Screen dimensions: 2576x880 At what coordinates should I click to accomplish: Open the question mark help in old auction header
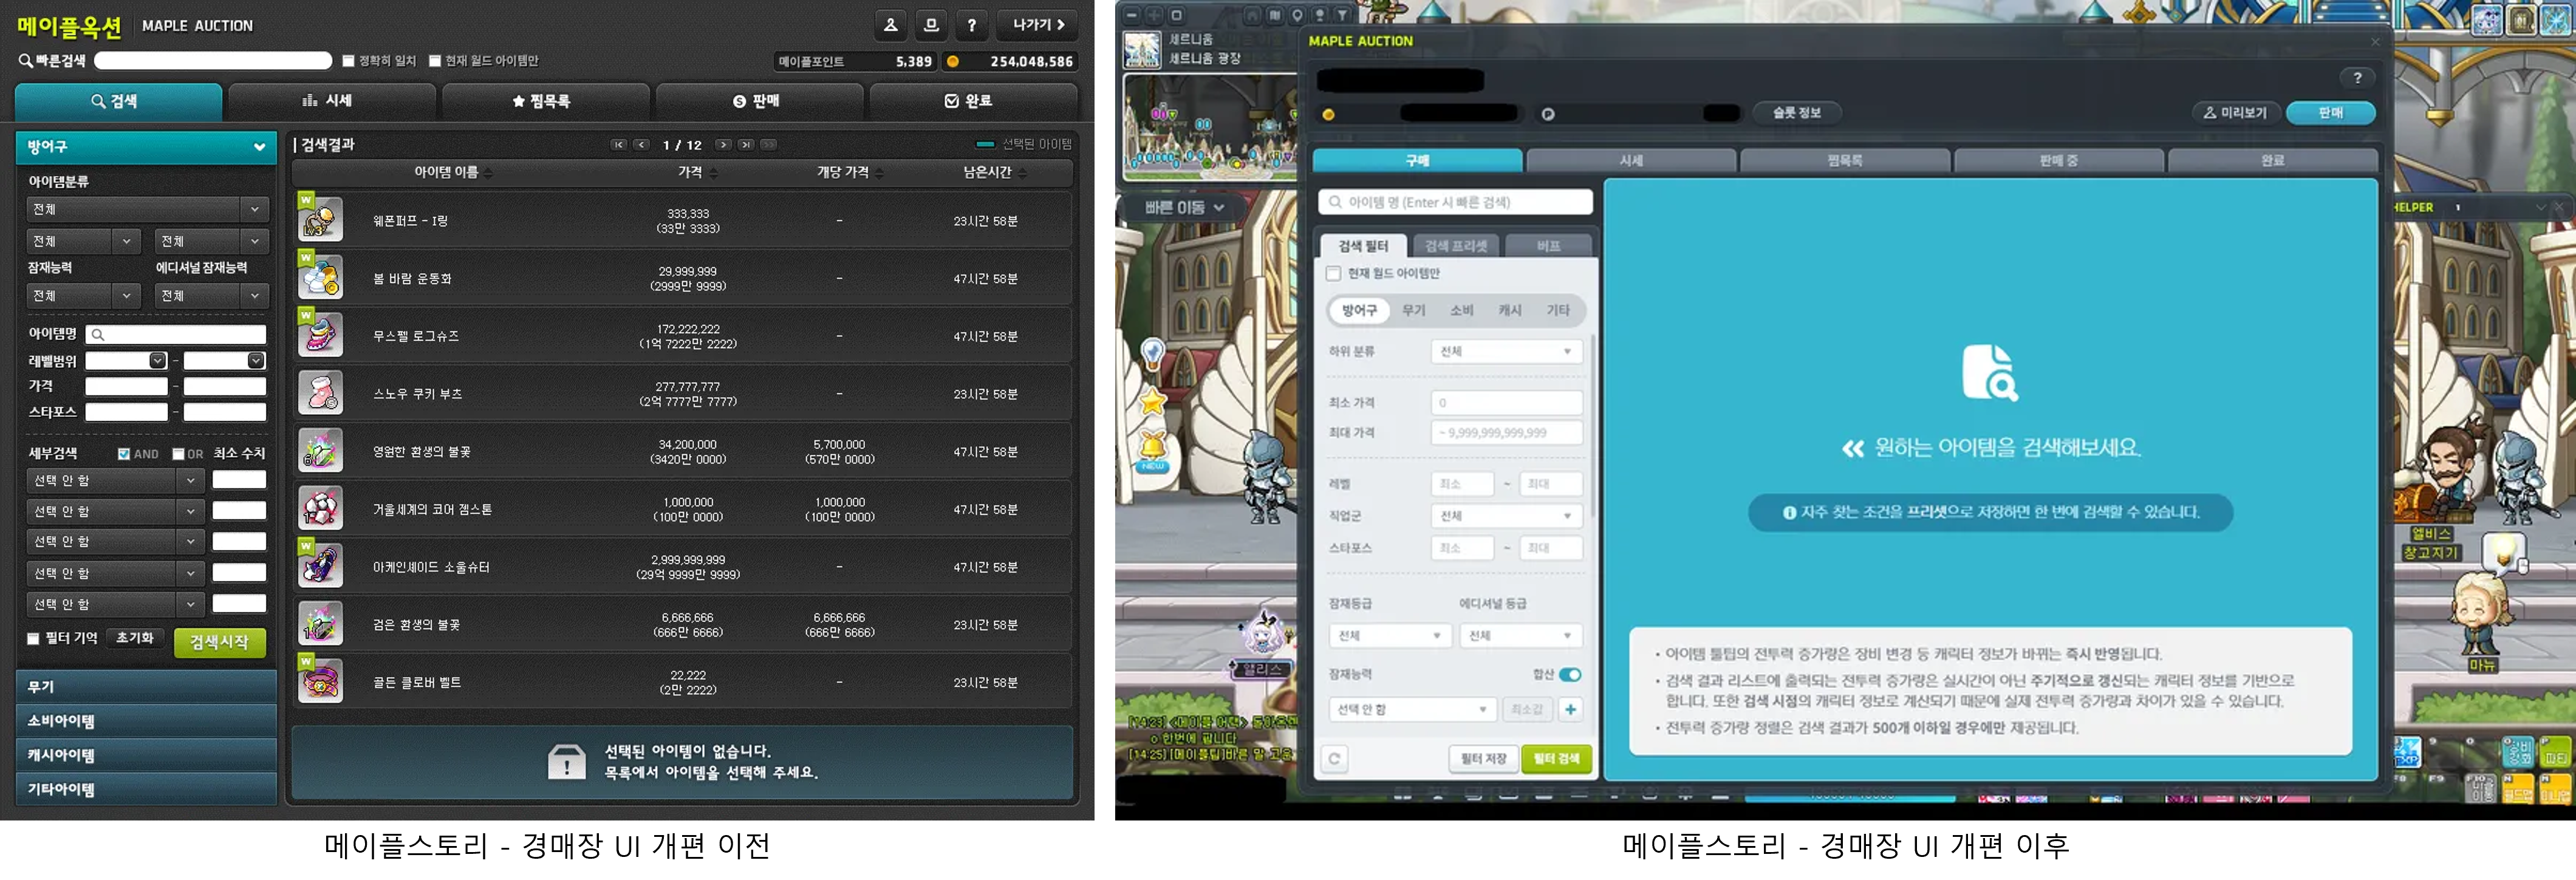972,25
